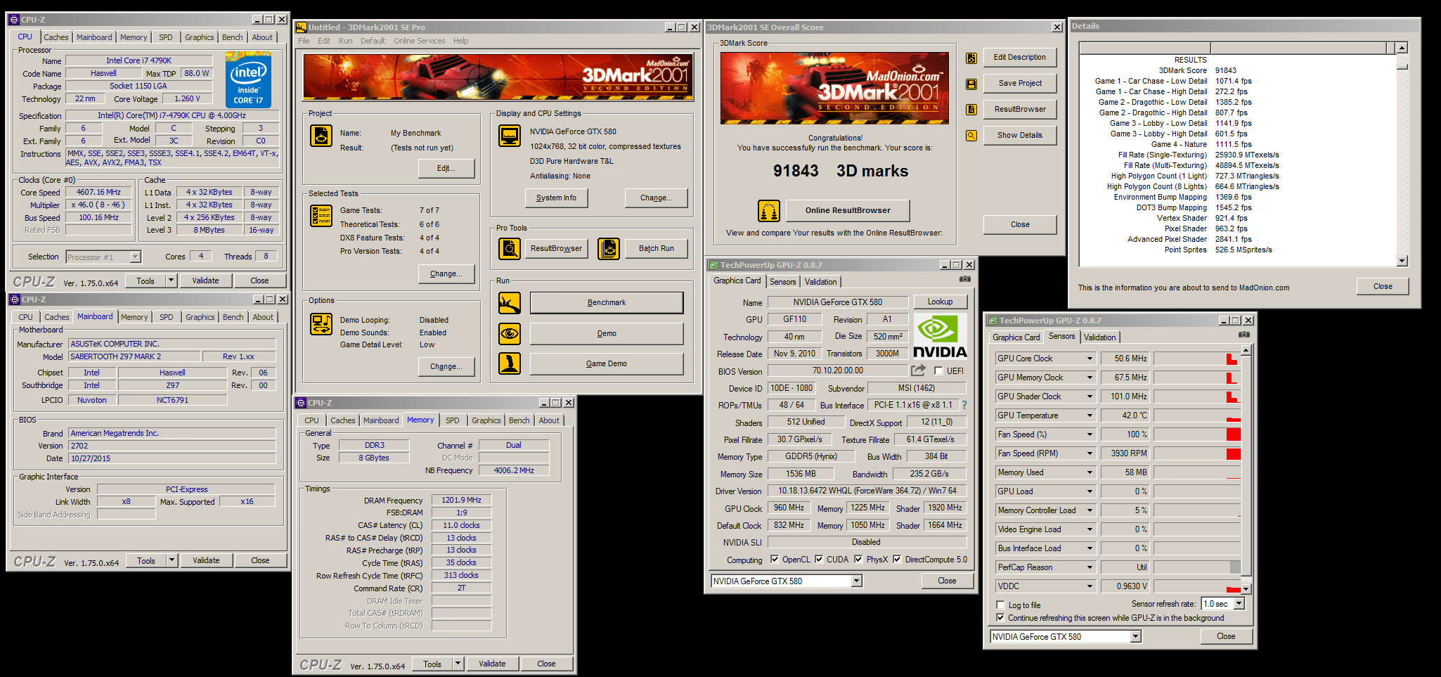Screen dimensions: 1441x677
Task: Click the Bus Interface question mark icon
Action: [x=964, y=405]
